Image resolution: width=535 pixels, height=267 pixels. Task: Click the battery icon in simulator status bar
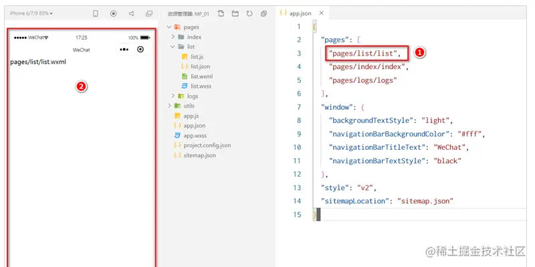(145, 37)
